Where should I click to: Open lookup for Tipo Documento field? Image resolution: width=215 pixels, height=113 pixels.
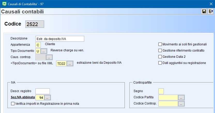pos(44,51)
